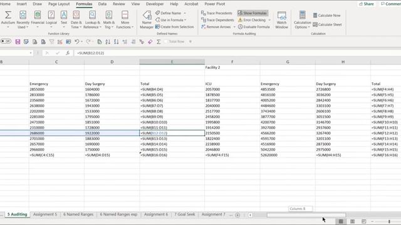Click the Save icon in quick toolbar
Screen dimensions: 401x225
pyautogui.click(x=18, y=42)
